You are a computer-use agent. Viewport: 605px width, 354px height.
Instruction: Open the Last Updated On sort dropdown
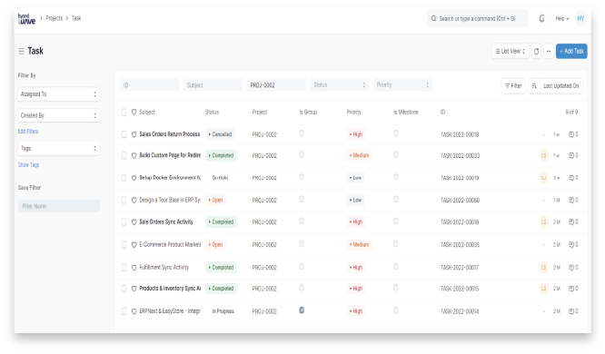(x=561, y=86)
